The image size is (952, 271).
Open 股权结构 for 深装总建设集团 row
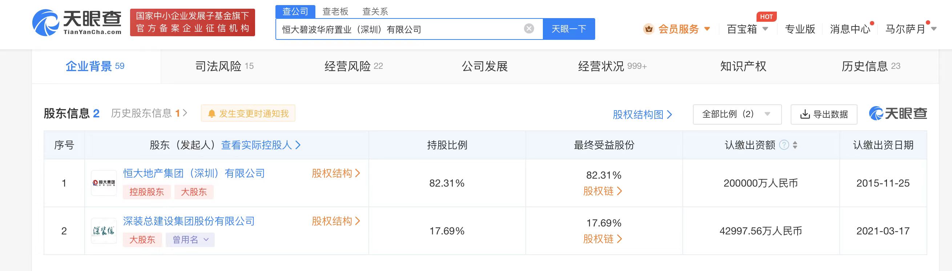(336, 221)
